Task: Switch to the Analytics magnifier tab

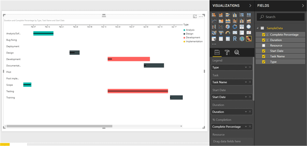Action: pyautogui.click(x=237, y=52)
